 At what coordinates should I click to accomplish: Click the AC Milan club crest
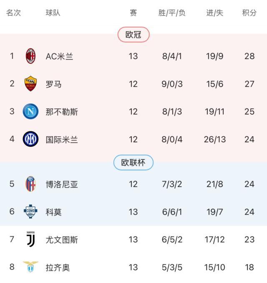[x=30, y=56]
